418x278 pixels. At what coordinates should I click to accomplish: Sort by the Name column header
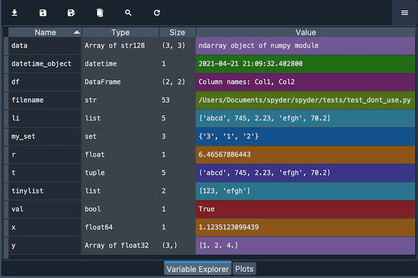[x=45, y=32]
